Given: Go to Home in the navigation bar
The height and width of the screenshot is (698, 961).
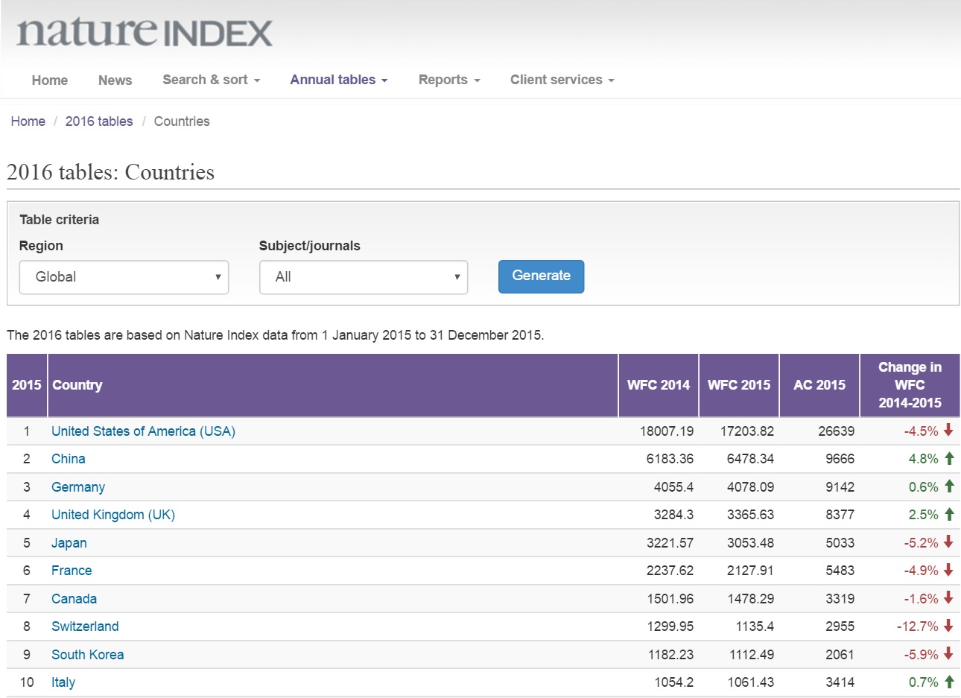Looking at the screenshot, I should click(x=50, y=80).
